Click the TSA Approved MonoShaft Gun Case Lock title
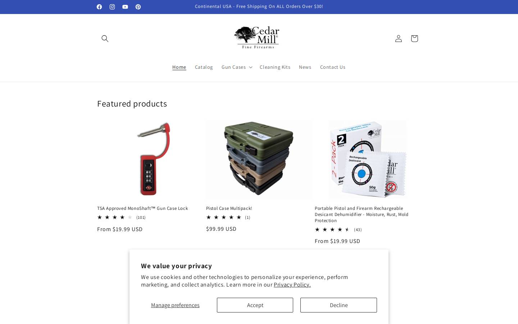518x324 pixels. pyautogui.click(x=142, y=208)
